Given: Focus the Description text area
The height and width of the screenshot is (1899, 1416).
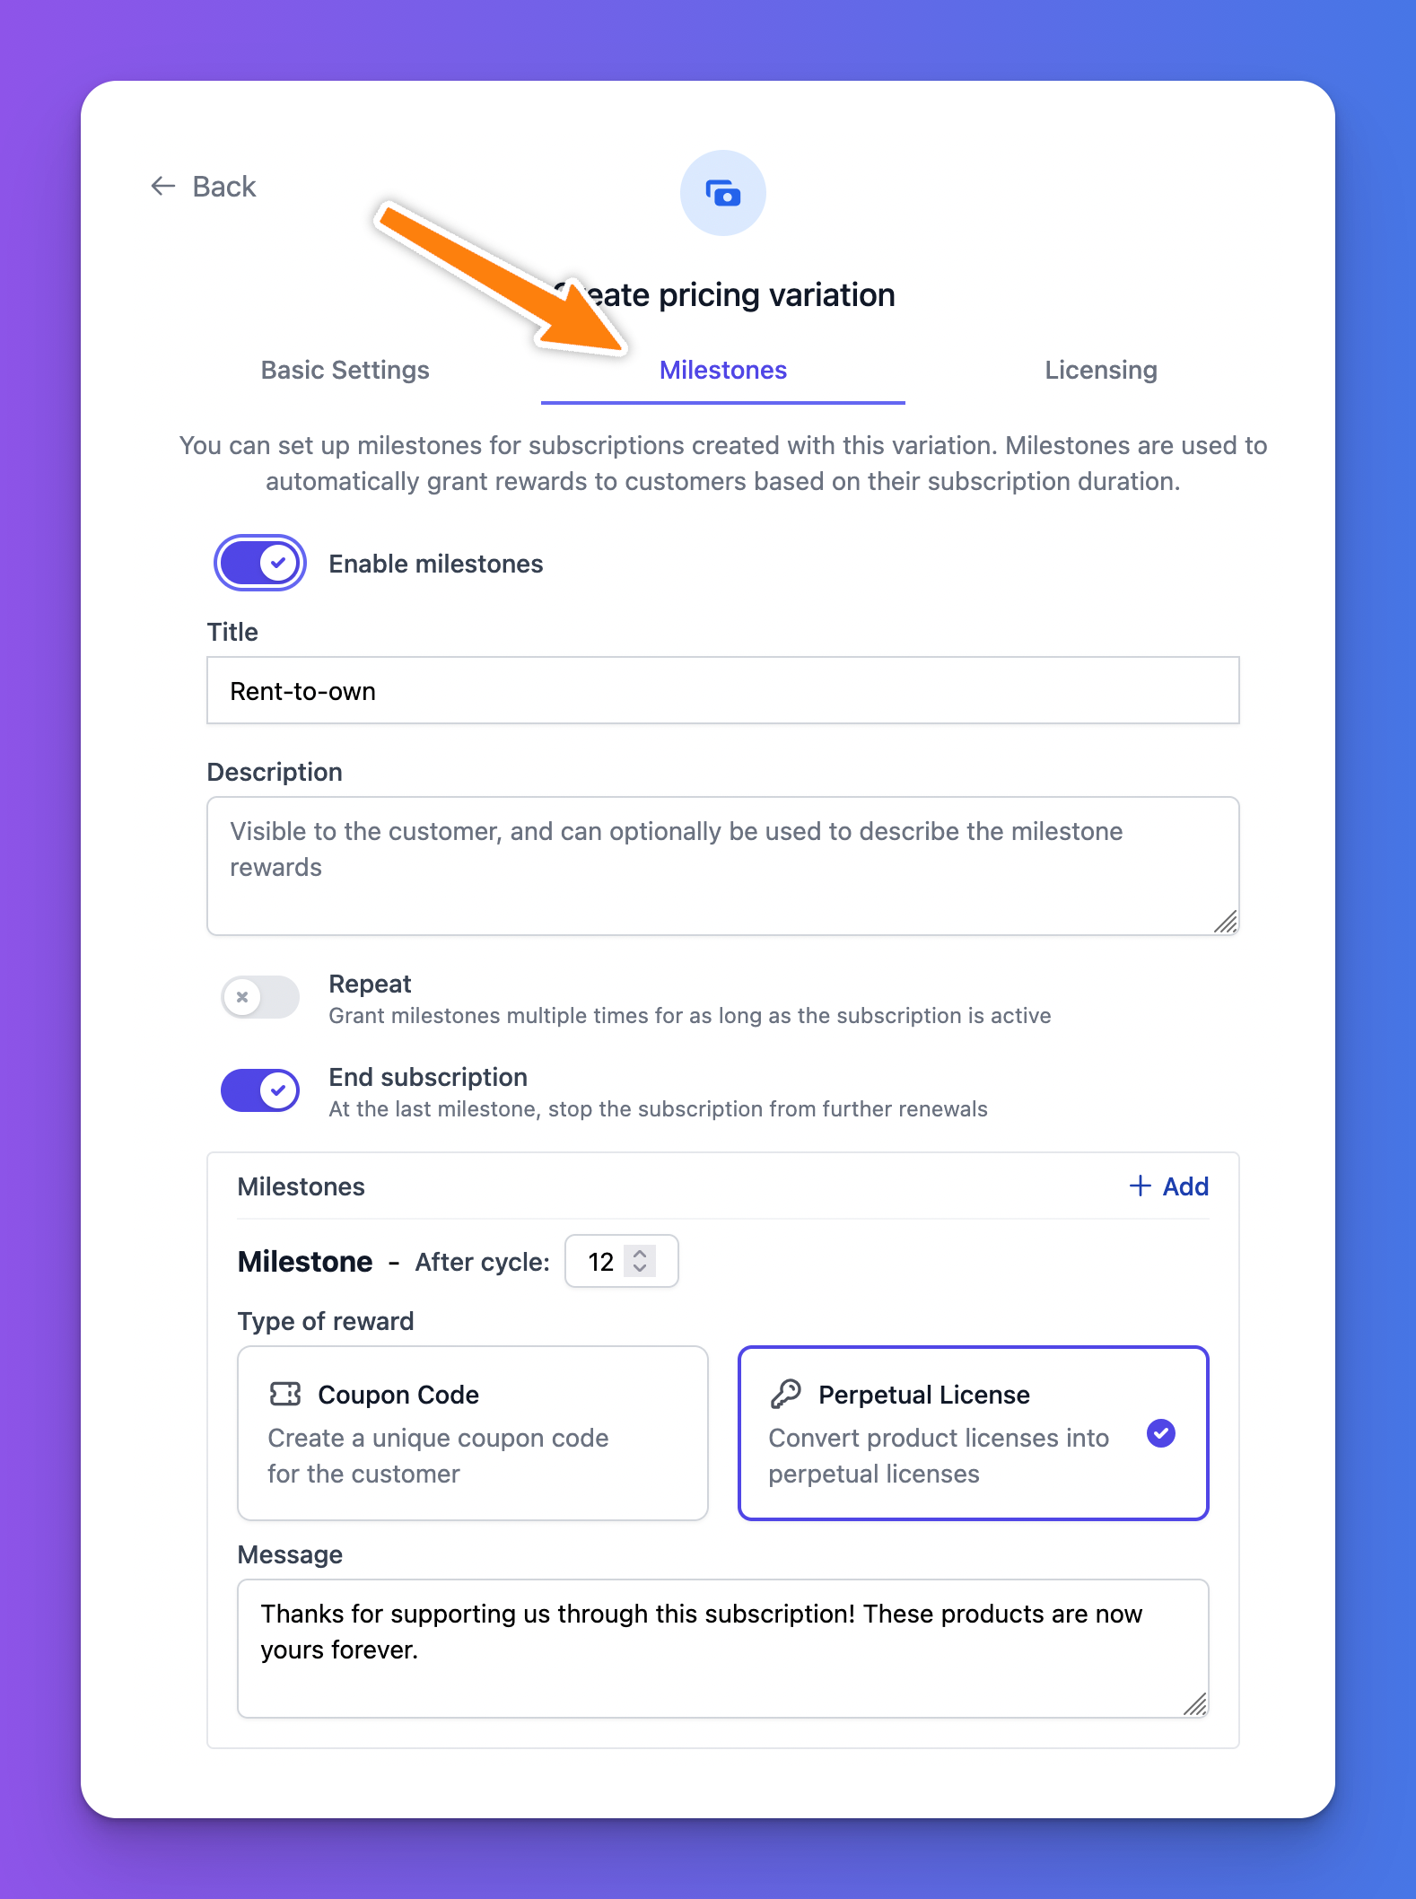Looking at the screenshot, I should coord(722,865).
